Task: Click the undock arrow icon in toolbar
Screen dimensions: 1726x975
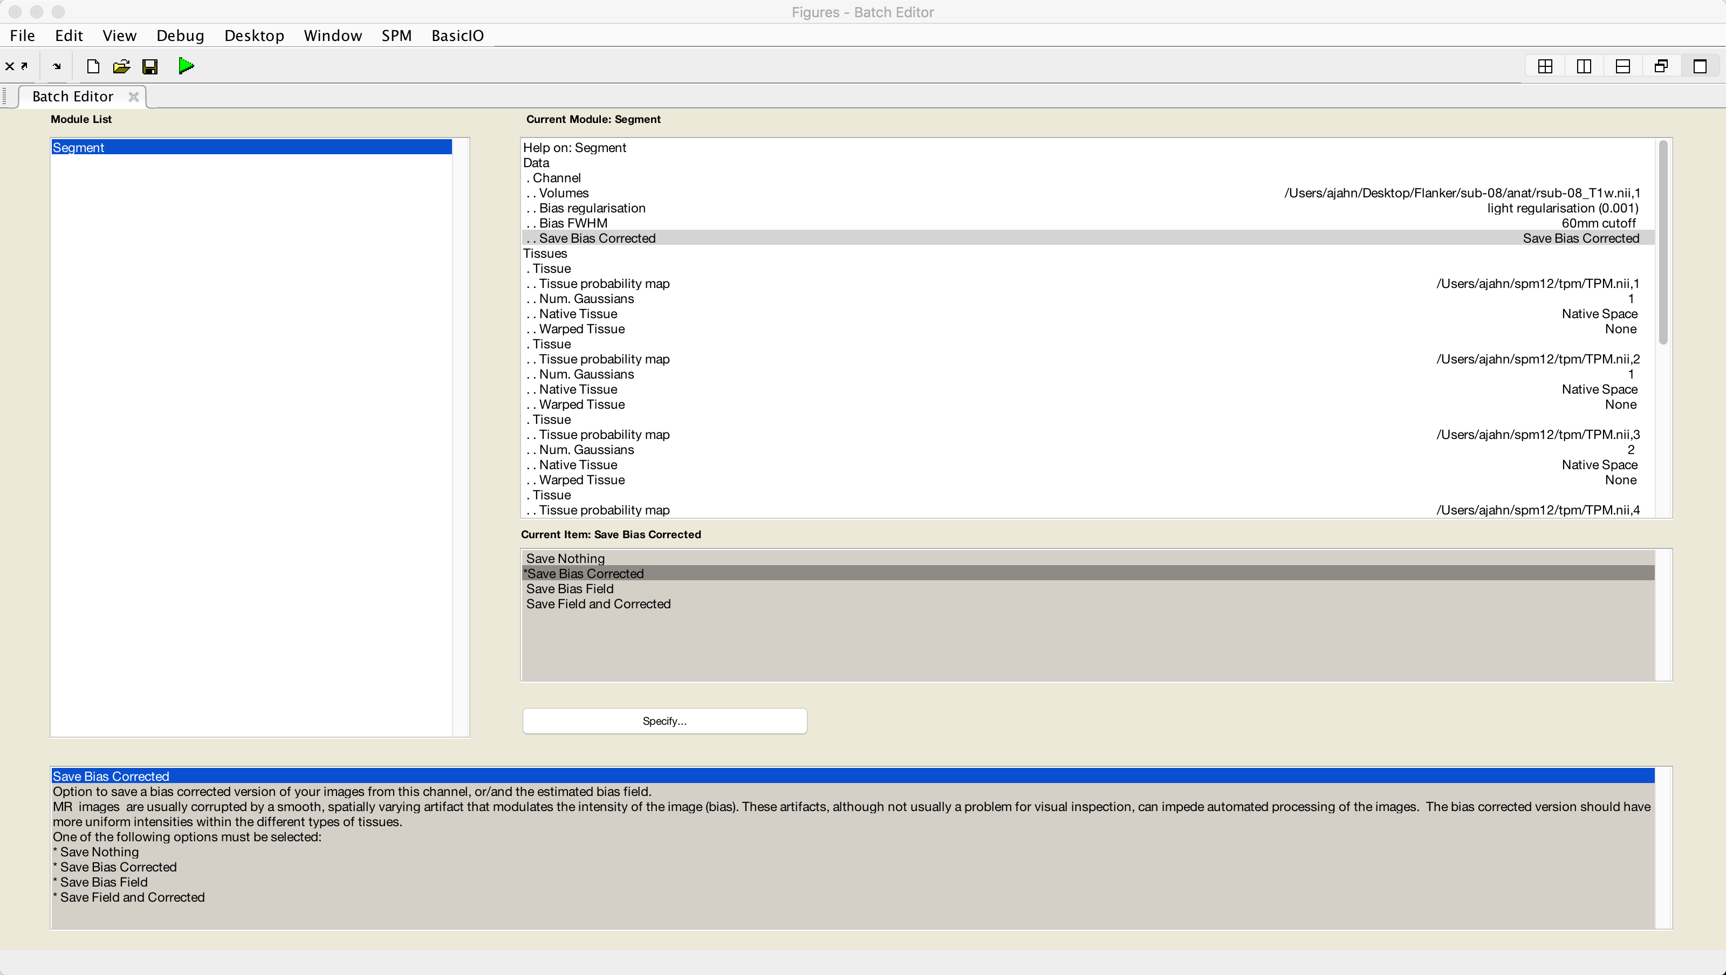Action: coord(25,66)
